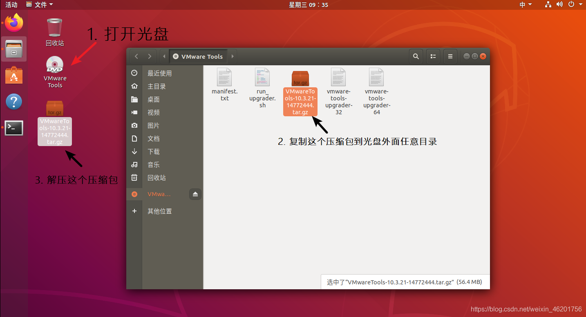586x317 pixels.
Task: Select the run_upgrader.sh script file
Action: click(262, 88)
